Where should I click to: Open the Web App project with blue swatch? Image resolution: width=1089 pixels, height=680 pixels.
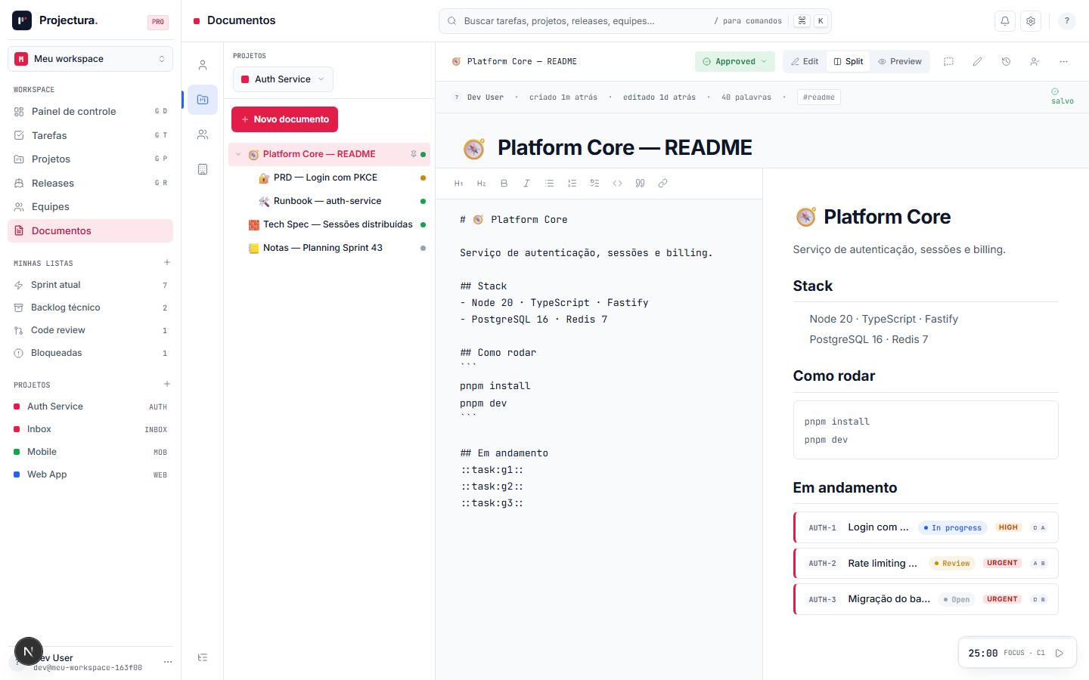90,474
